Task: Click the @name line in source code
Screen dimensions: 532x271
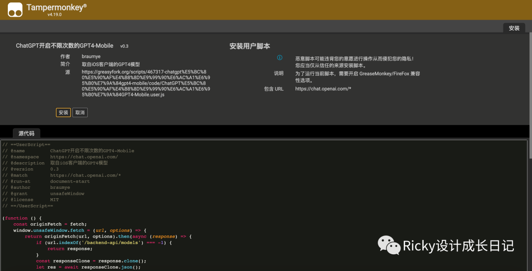Action: pyautogui.click(x=68, y=151)
